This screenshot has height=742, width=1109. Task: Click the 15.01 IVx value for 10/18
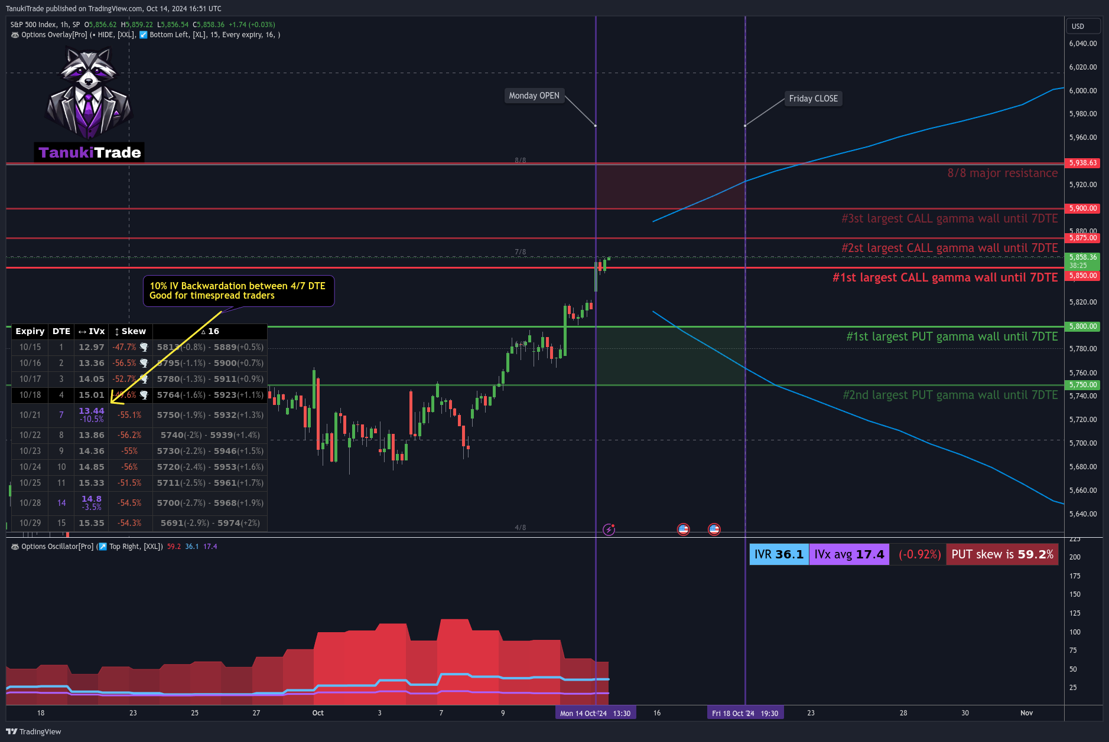click(x=92, y=395)
